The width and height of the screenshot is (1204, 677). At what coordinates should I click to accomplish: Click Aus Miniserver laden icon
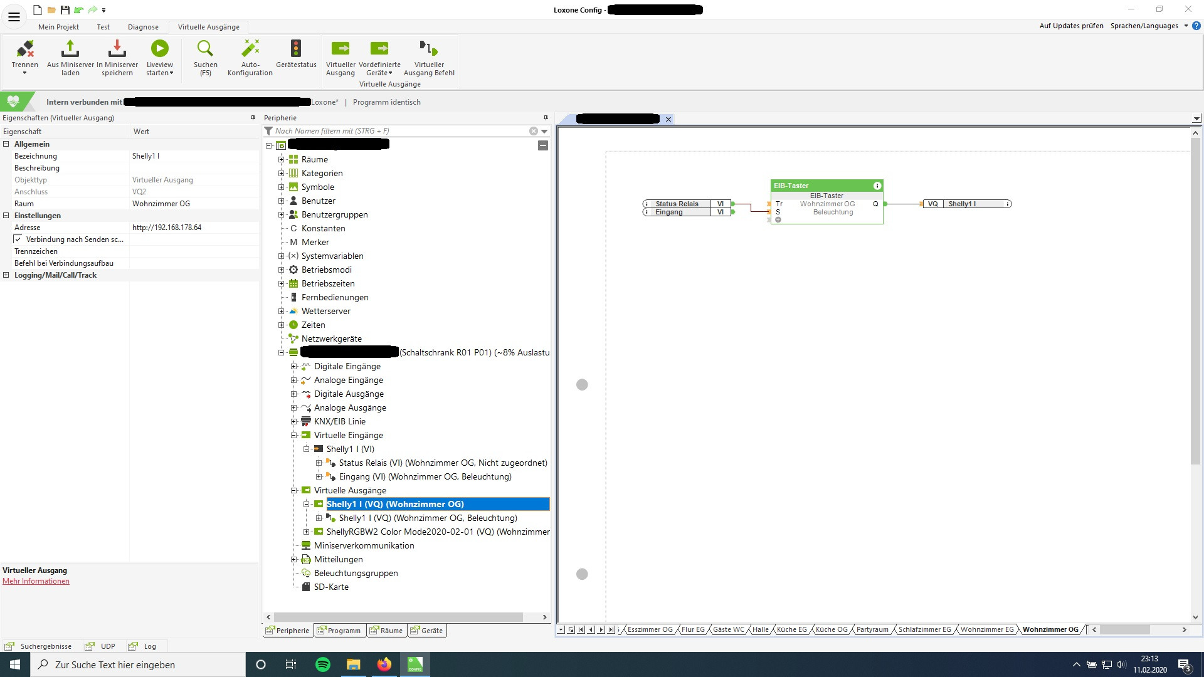tap(70, 49)
